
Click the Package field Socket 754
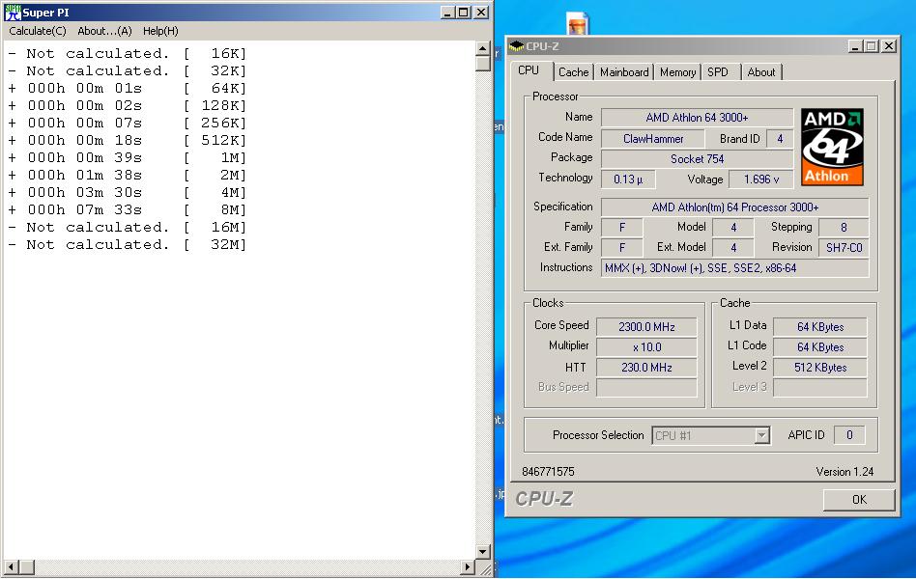[x=697, y=159]
